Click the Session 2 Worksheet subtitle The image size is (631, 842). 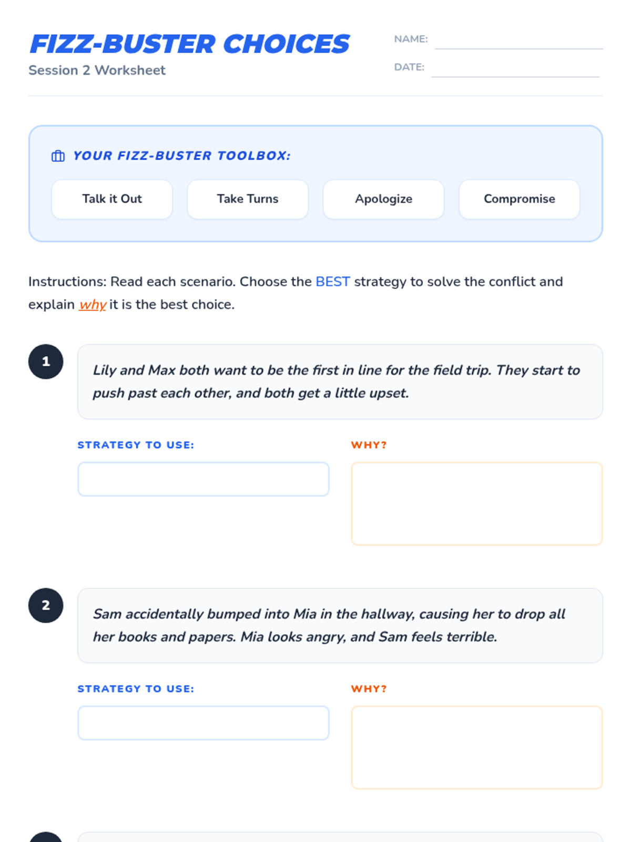coord(97,71)
